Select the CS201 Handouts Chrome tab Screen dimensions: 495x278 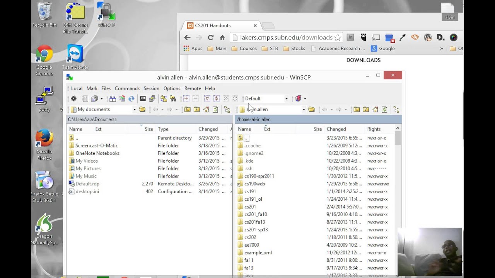click(x=222, y=25)
